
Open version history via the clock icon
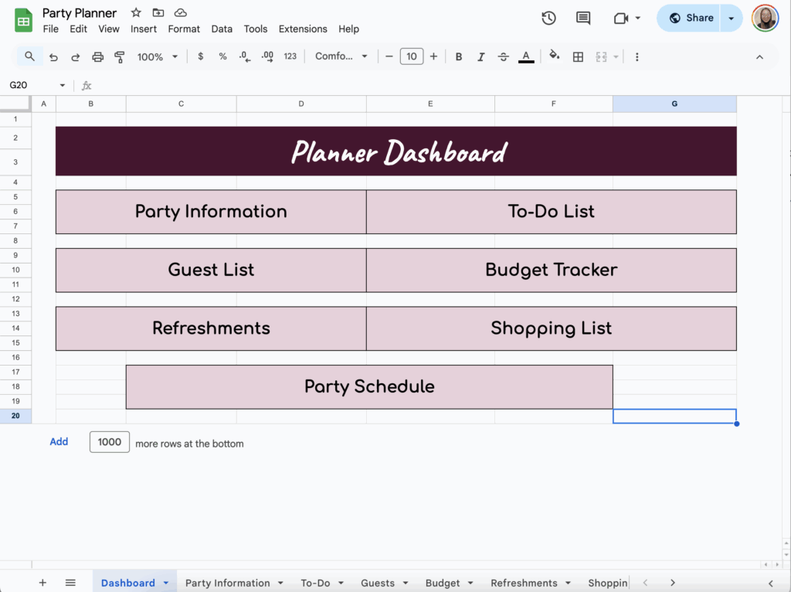coord(548,17)
